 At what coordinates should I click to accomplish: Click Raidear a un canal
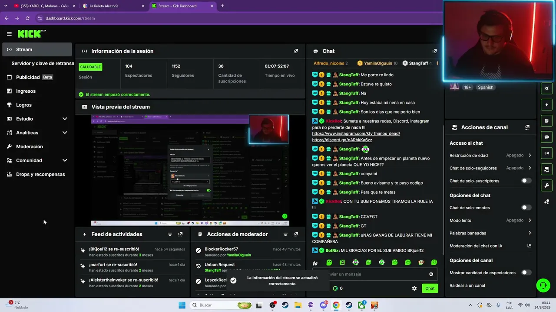click(x=467, y=286)
